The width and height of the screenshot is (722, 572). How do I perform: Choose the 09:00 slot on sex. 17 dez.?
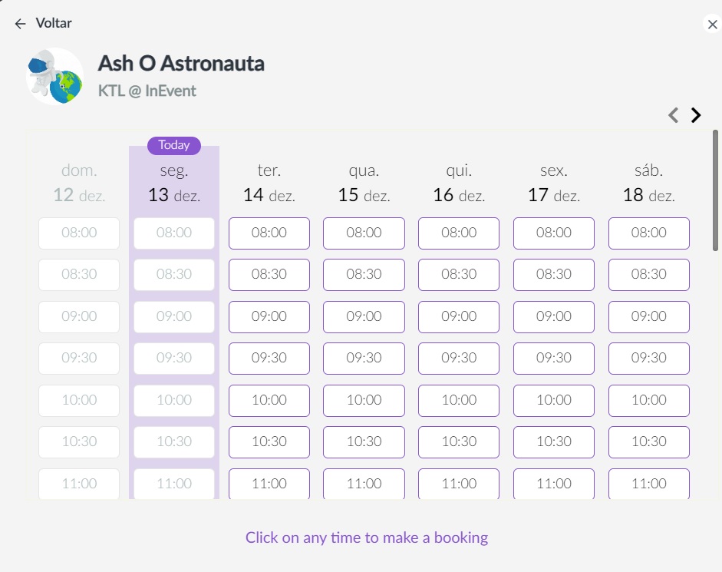(x=554, y=316)
